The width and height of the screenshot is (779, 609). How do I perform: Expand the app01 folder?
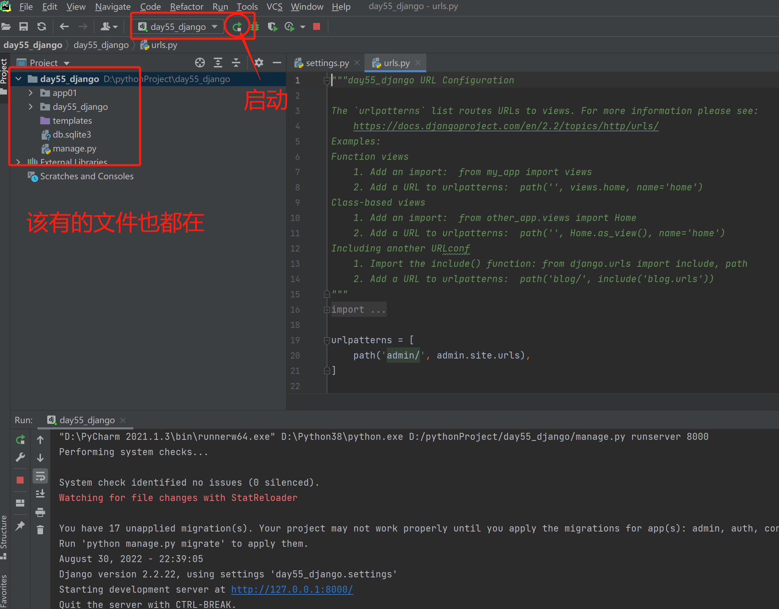[x=31, y=93]
